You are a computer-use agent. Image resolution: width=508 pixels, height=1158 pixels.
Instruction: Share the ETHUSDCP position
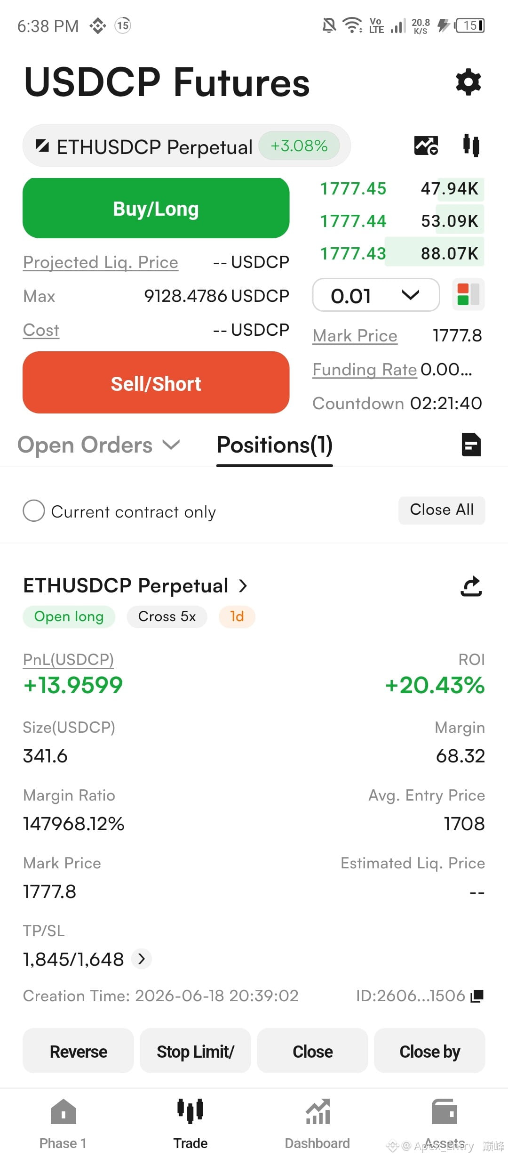tap(471, 586)
